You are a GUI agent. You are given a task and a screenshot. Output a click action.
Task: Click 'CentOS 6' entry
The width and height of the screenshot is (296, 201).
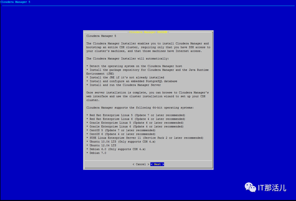[121, 134]
